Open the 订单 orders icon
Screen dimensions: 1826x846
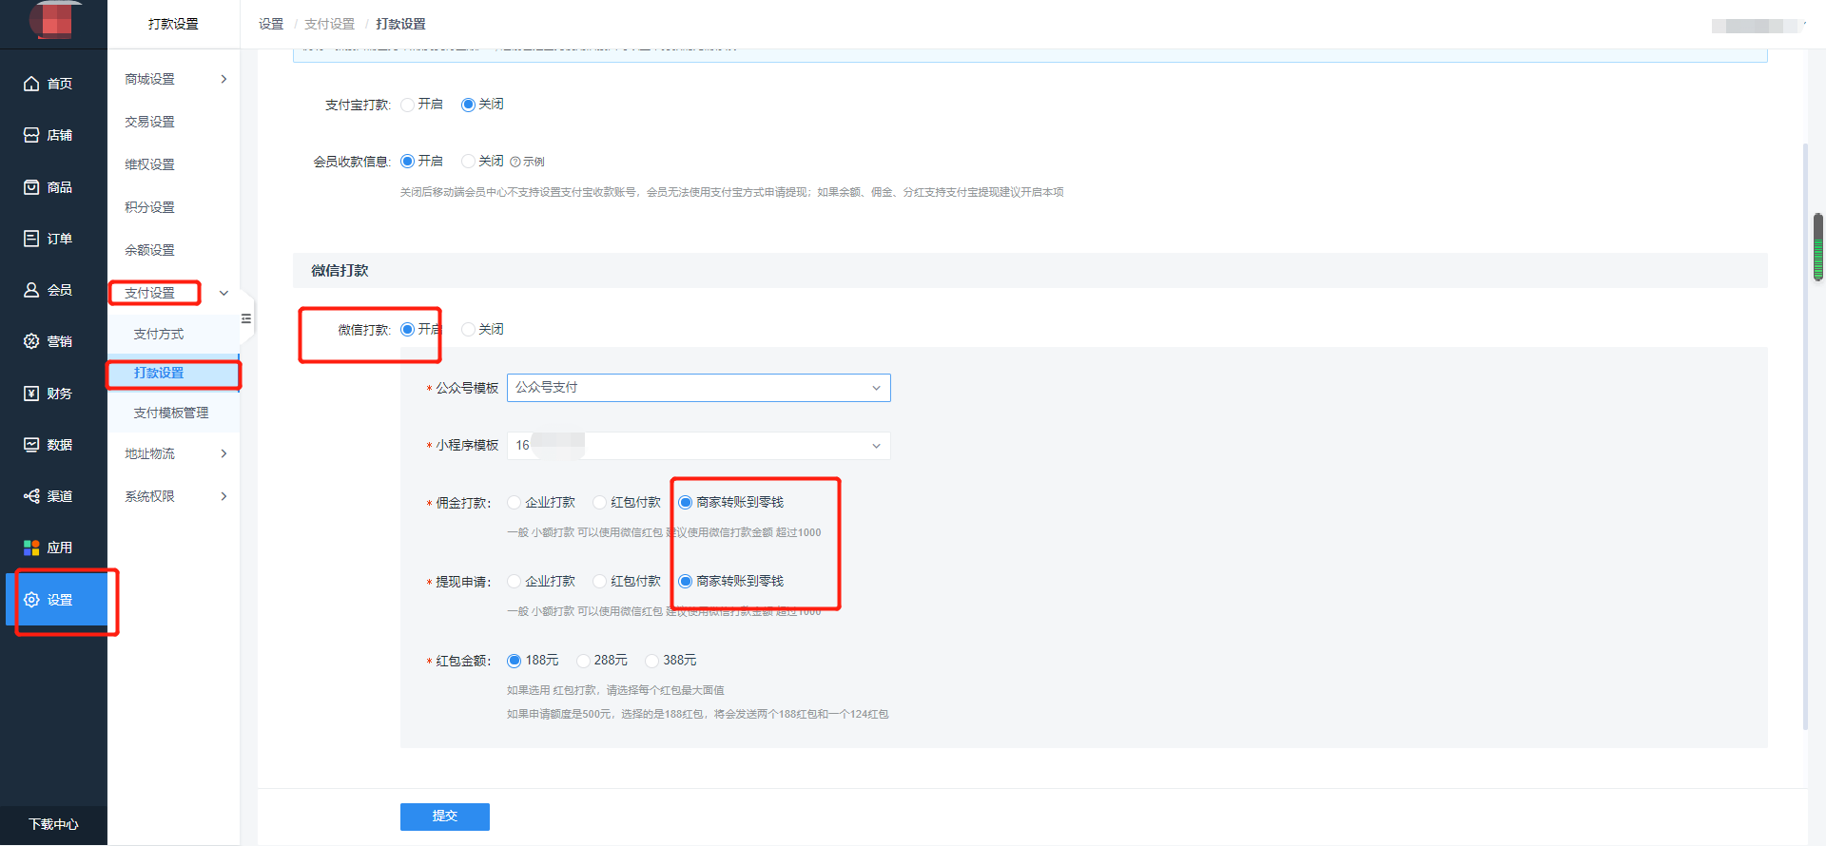click(x=31, y=239)
